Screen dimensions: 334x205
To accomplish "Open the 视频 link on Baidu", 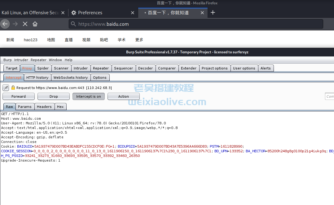I will point(86,40).
